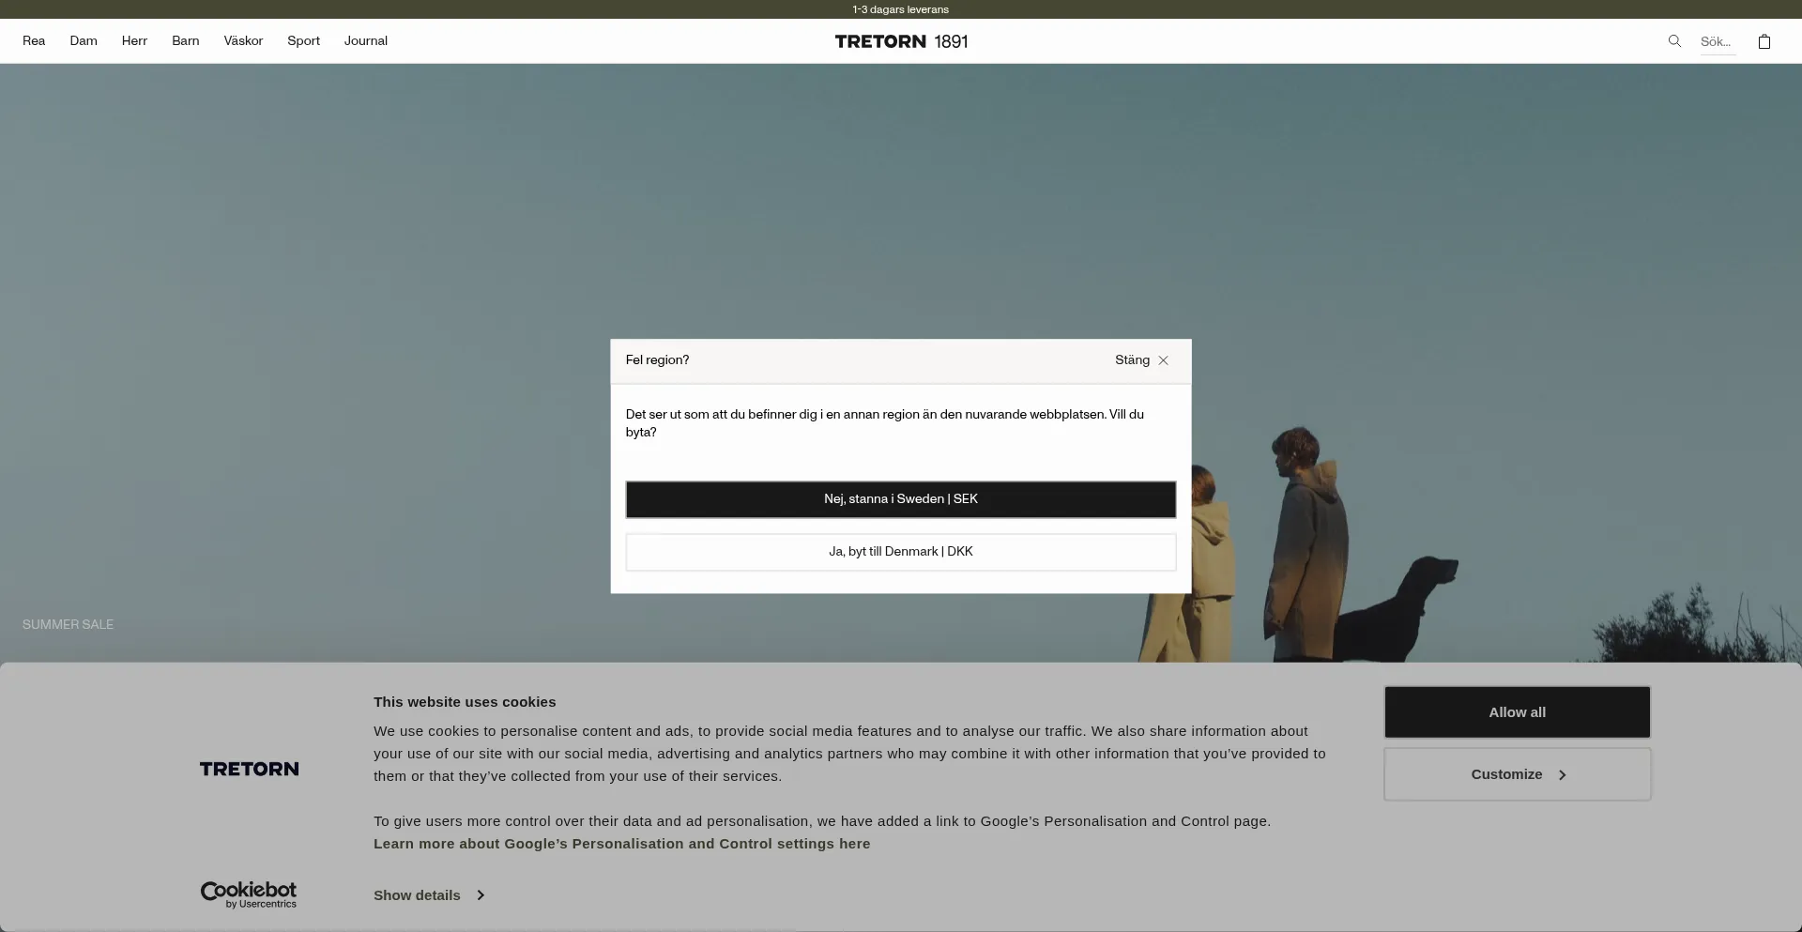
Task: Switch to Denmark DKK region
Action: pyautogui.click(x=901, y=552)
